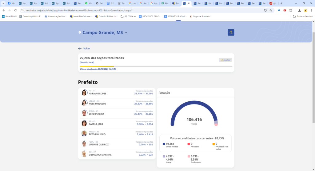Open the Portal BNMP bookmark
Image resolution: width=315 pixels, height=171 pixels.
point(9,16)
